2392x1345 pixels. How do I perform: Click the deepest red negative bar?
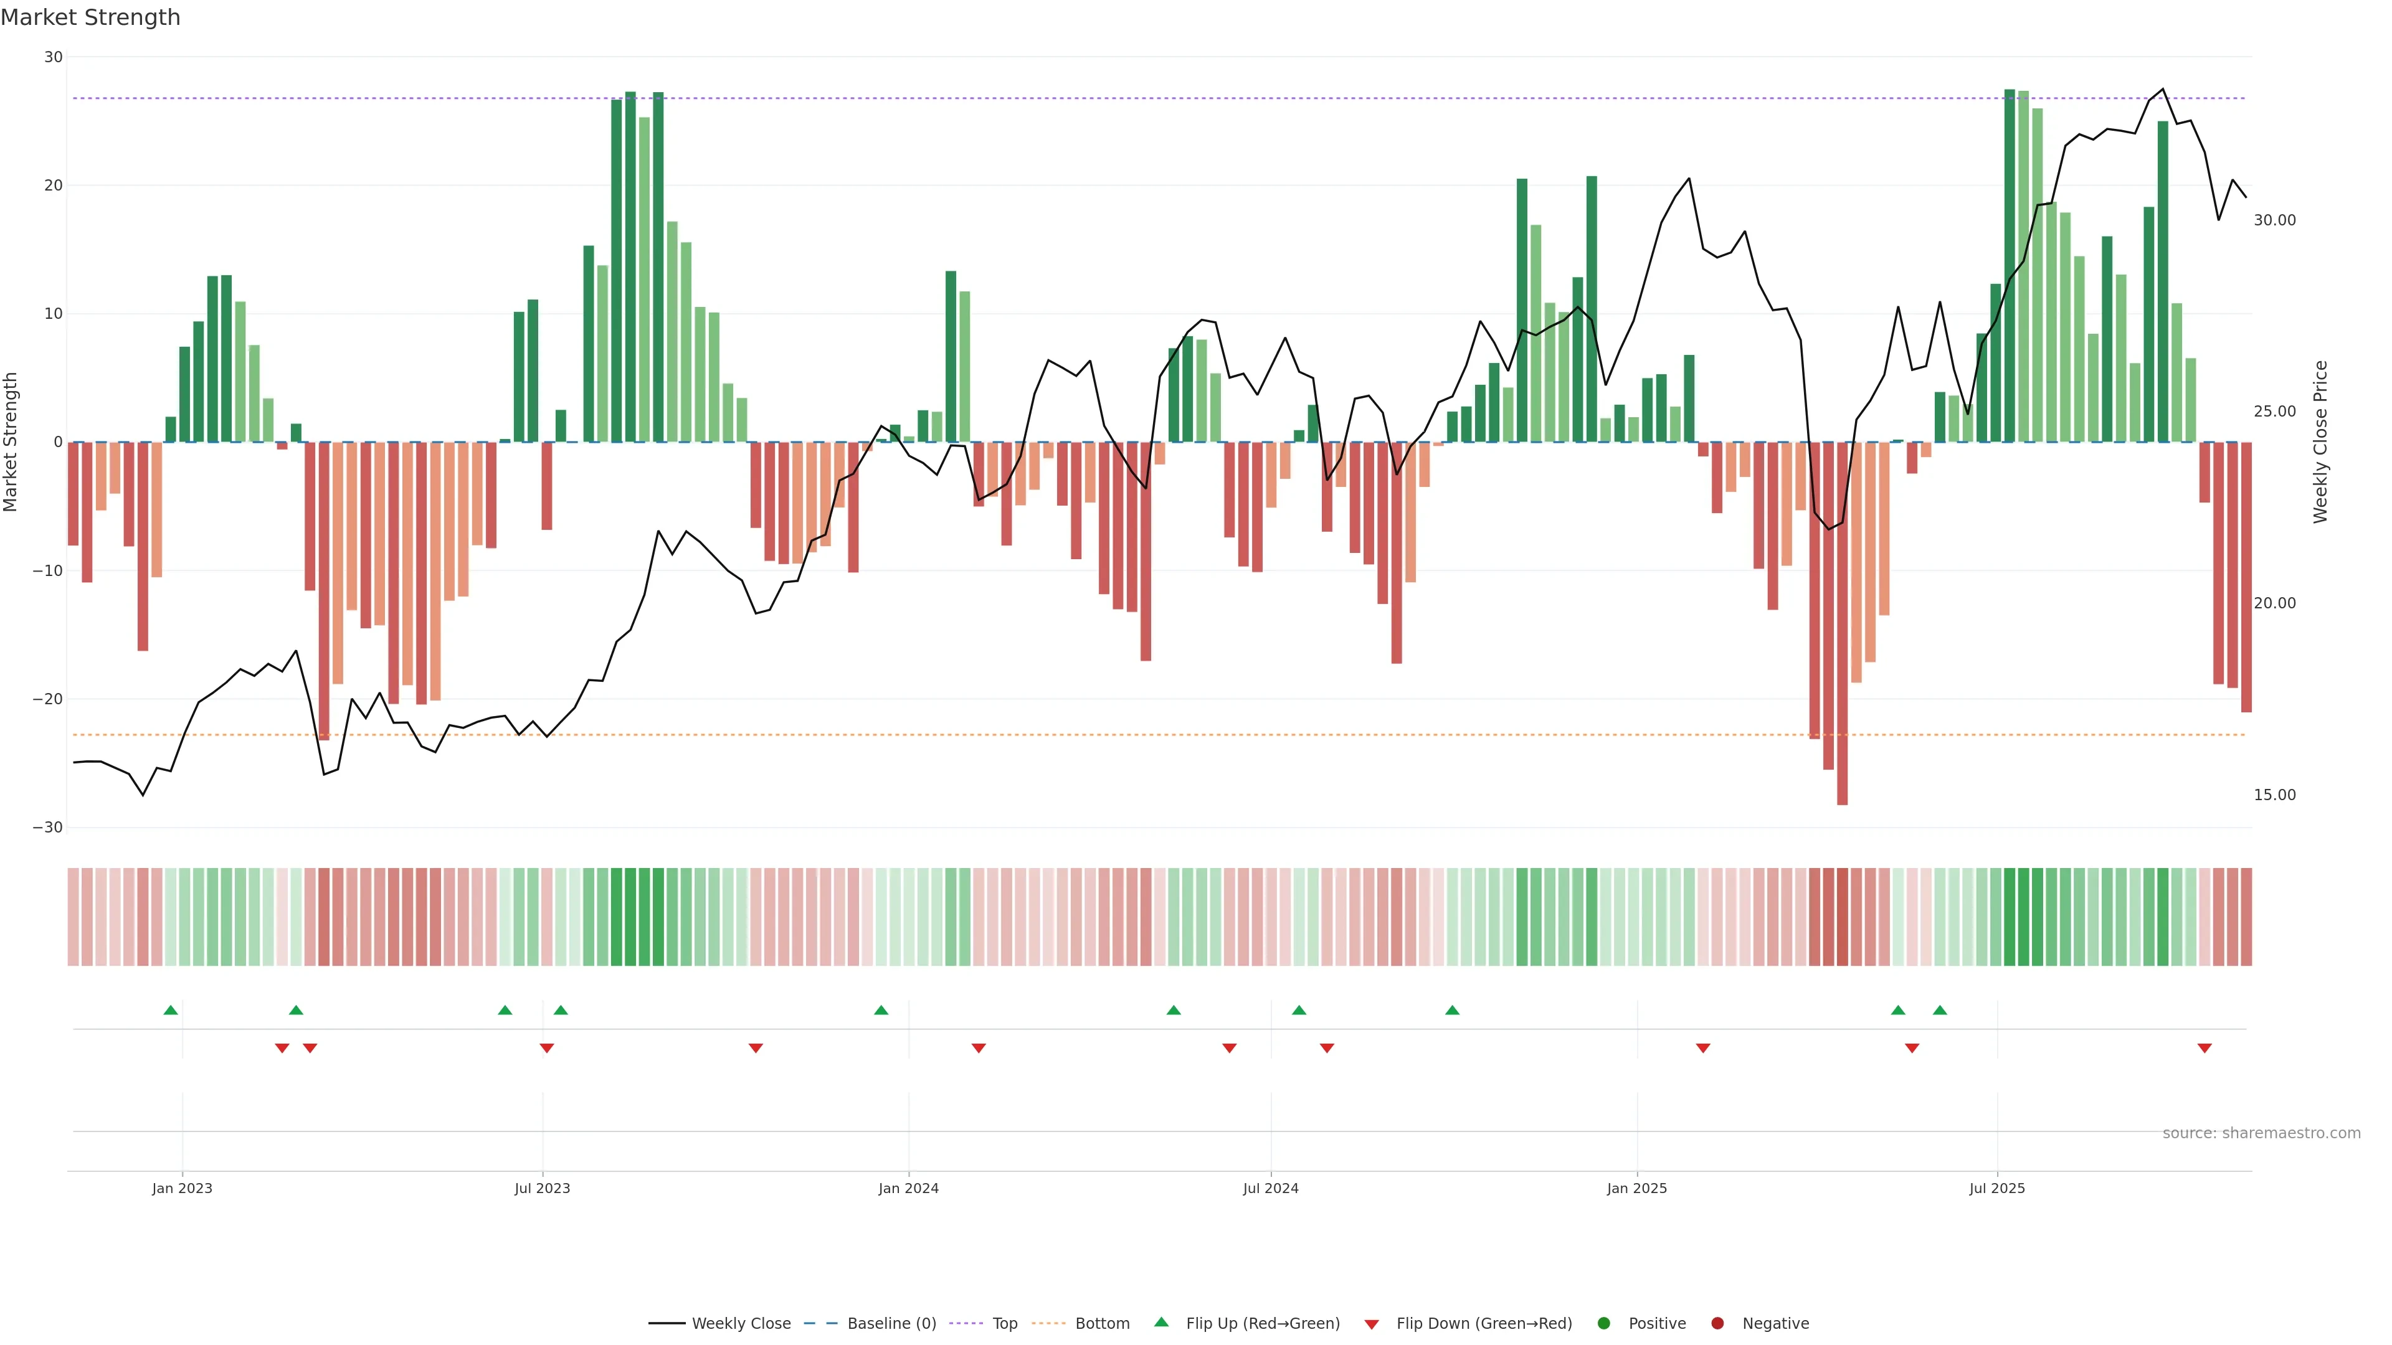point(1843,649)
